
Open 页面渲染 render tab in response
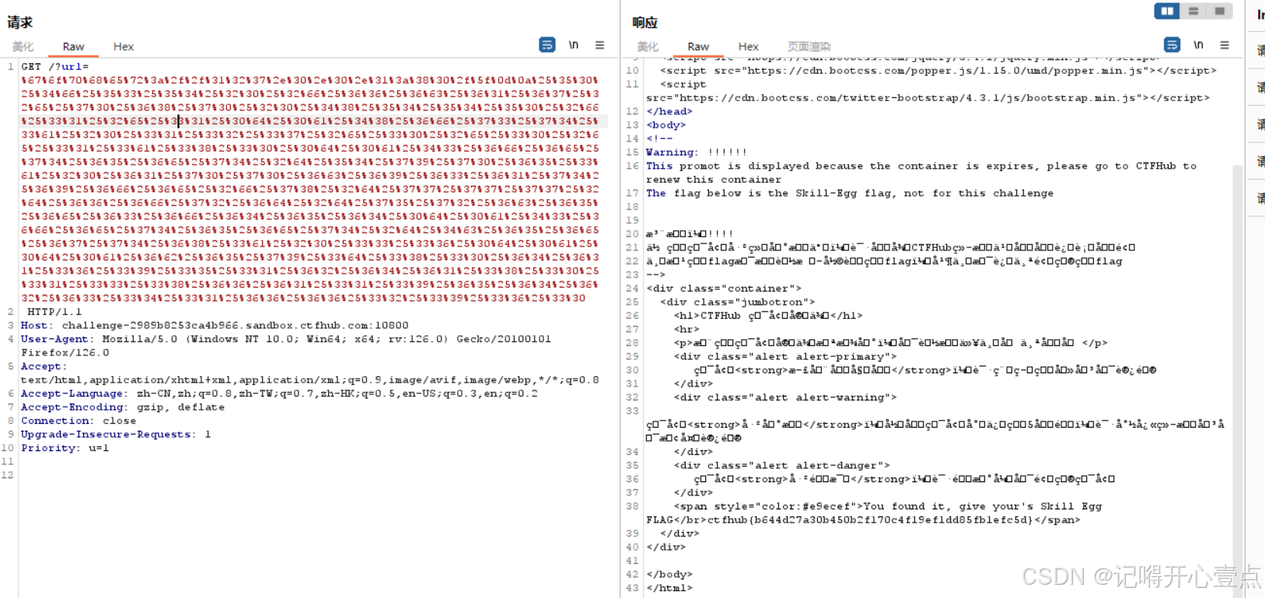[x=809, y=47]
